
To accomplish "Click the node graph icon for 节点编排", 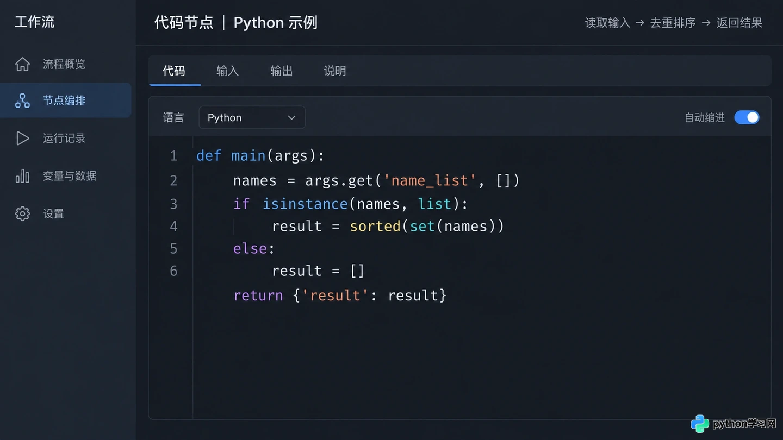I will click(x=22, y=100).
